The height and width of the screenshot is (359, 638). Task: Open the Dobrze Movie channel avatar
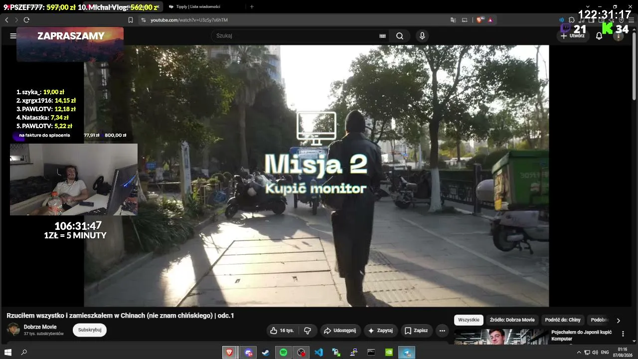pyautogui.click(x=13, y=330)
